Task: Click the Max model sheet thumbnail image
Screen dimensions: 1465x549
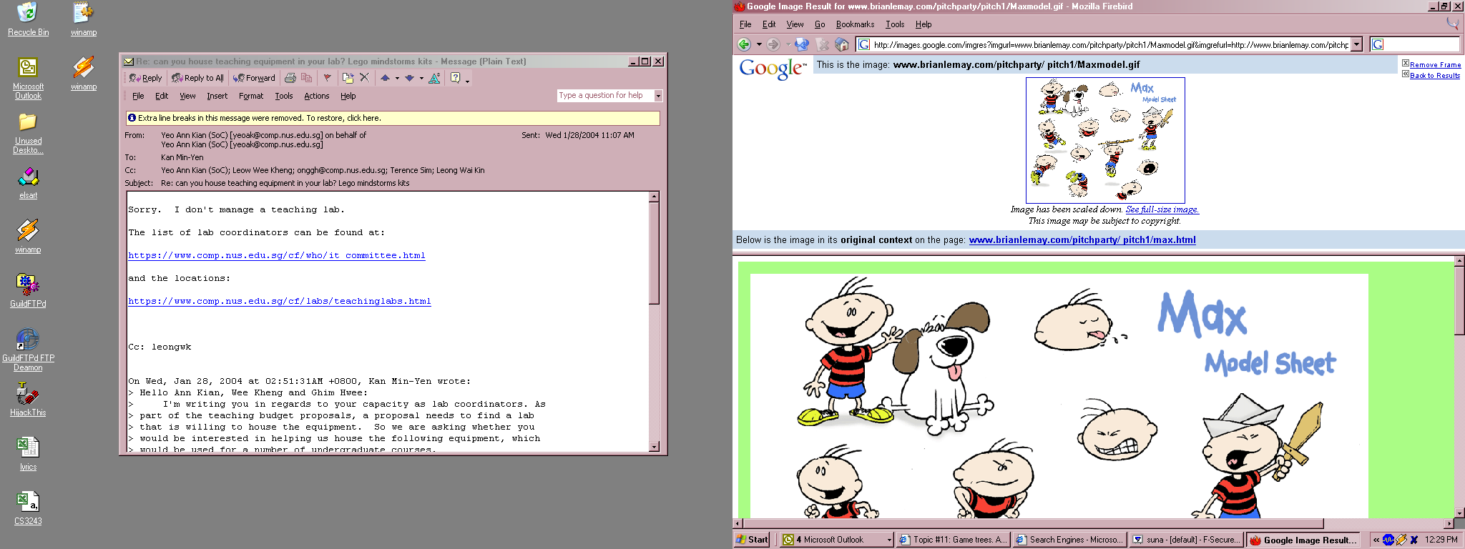Action: pos(1105,140)
